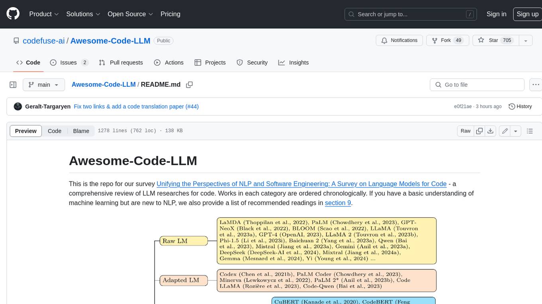Sign in to GitHub
This screenshot has height=304, width=542.
tap(496, 14)
